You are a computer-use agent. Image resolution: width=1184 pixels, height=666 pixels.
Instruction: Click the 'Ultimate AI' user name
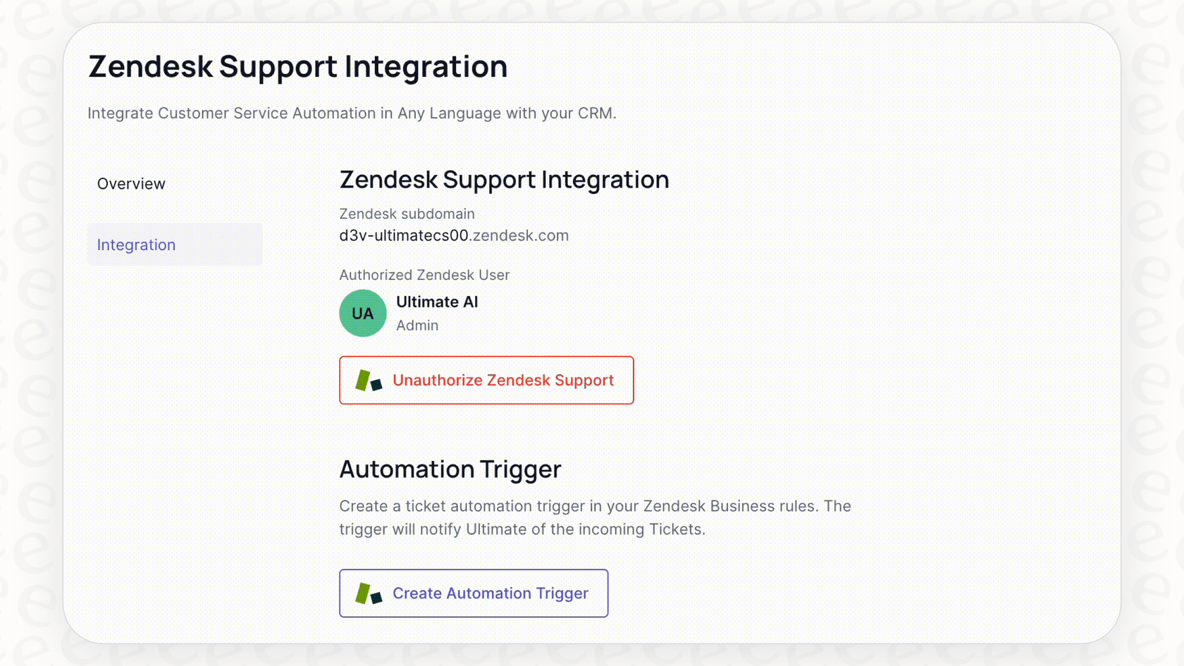(437, 302)
